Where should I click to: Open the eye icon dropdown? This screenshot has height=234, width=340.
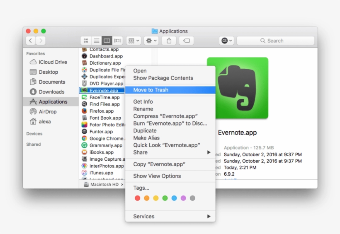[x=226, y=41]
